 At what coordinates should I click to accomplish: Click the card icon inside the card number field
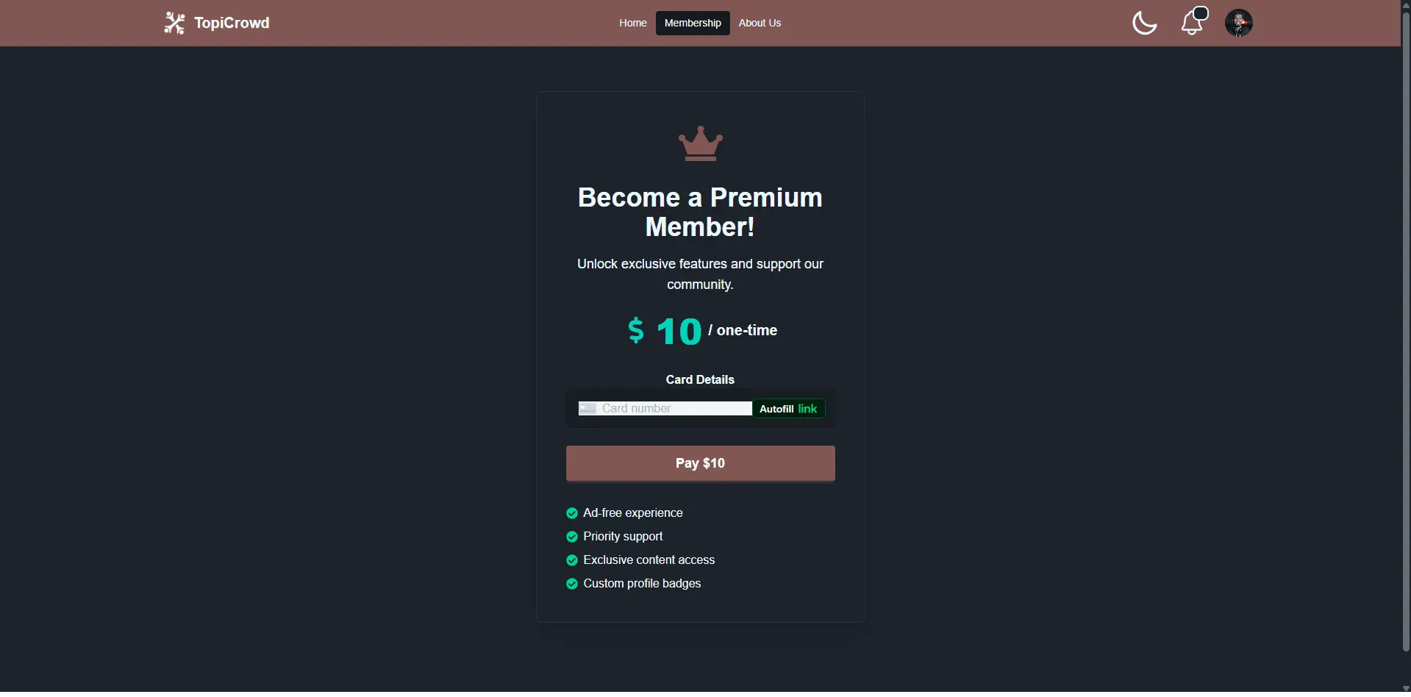[588, 408]
